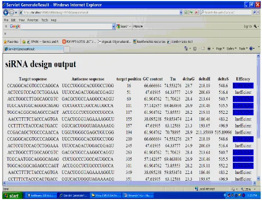The width and height of the screenshot is (262, 201).
Task: Click the Local intranet zone indicator
Action: [205, 189]
